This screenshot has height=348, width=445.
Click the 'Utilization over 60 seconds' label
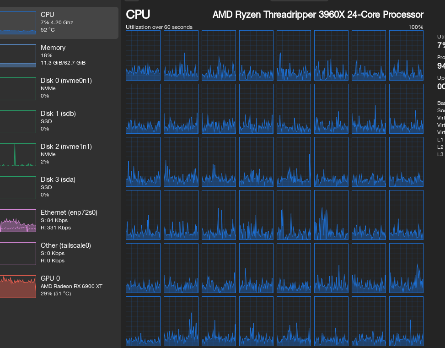coord(159,27)
